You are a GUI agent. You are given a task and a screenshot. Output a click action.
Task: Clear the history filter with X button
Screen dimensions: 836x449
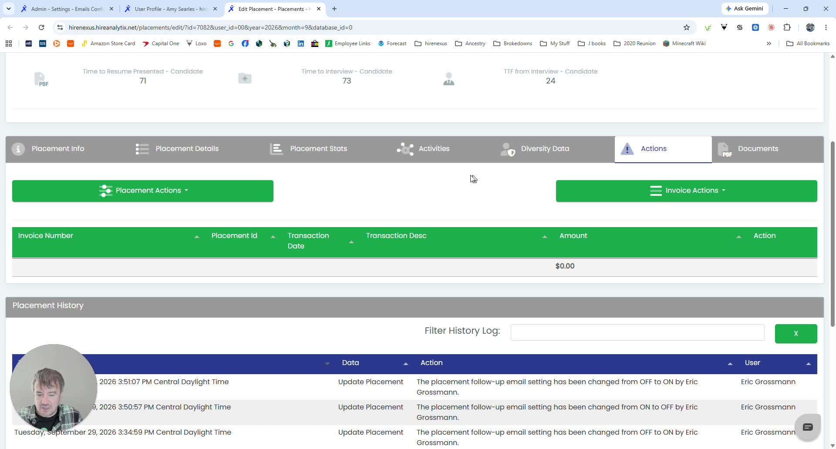pos(796,334)
